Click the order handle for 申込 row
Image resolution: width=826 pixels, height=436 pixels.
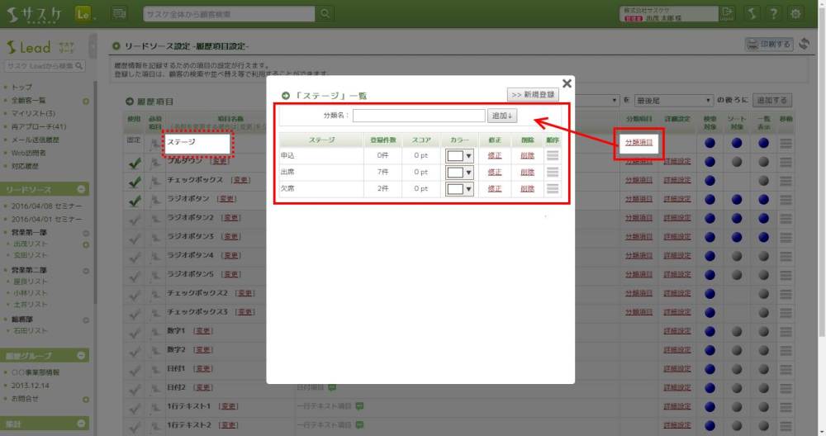(553, 154)
